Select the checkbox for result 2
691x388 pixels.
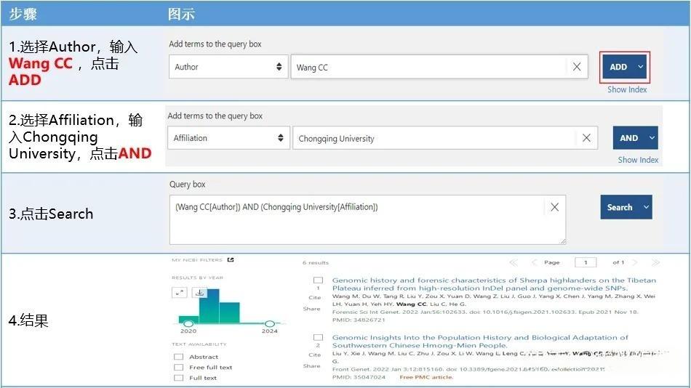pyautogui.click(x=318, y=337)
